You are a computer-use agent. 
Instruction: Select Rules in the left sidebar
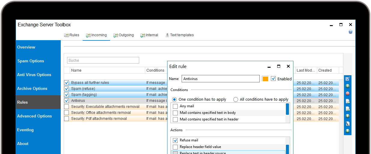point(38,102)
